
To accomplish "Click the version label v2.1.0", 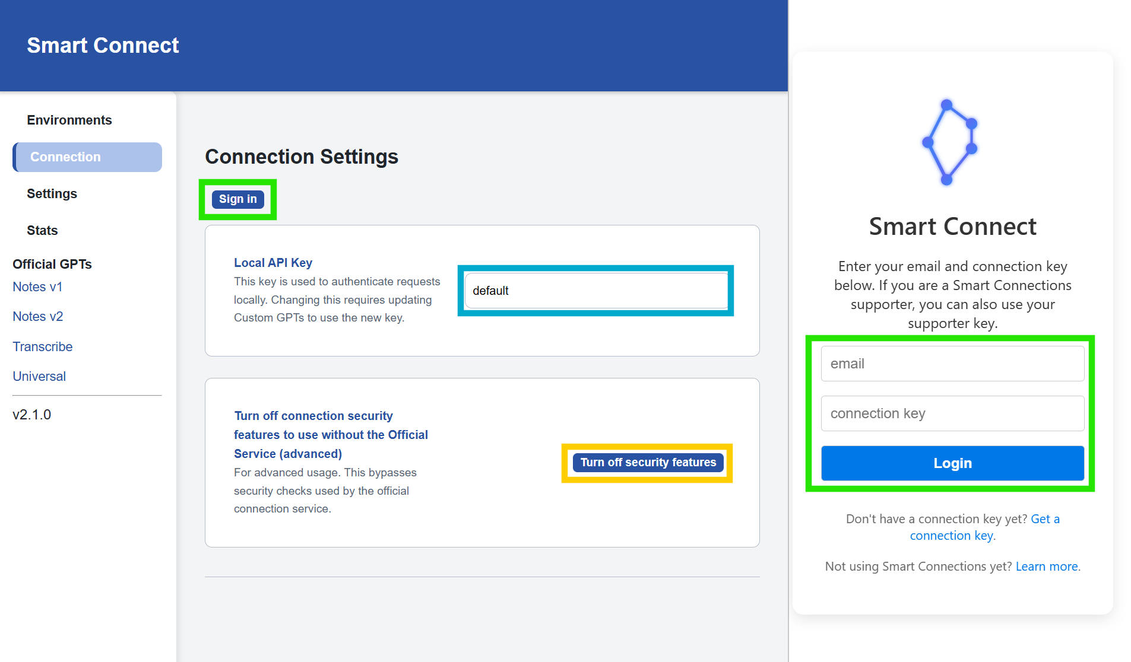I will (31, 414).
